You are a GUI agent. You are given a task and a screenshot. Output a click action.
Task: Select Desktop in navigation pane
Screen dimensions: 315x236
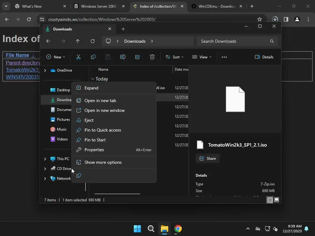click(x=60, y=90)
